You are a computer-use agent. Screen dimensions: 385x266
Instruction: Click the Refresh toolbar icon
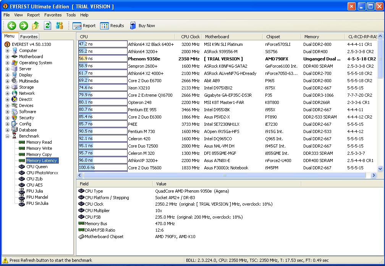tap(47, 26)
